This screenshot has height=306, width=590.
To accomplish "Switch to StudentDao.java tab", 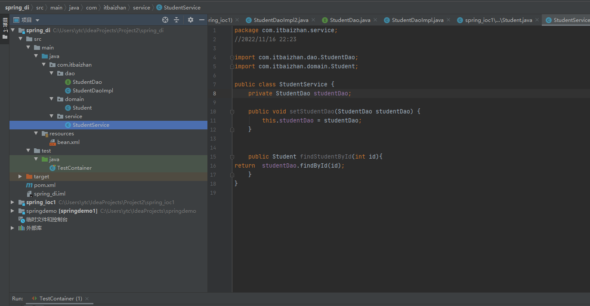I will click(x=350, y=20).
